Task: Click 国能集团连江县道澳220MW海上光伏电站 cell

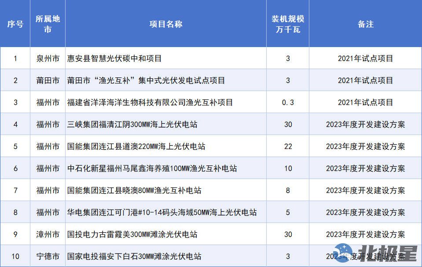Action: pyautogui.click(x=136, y=146)
